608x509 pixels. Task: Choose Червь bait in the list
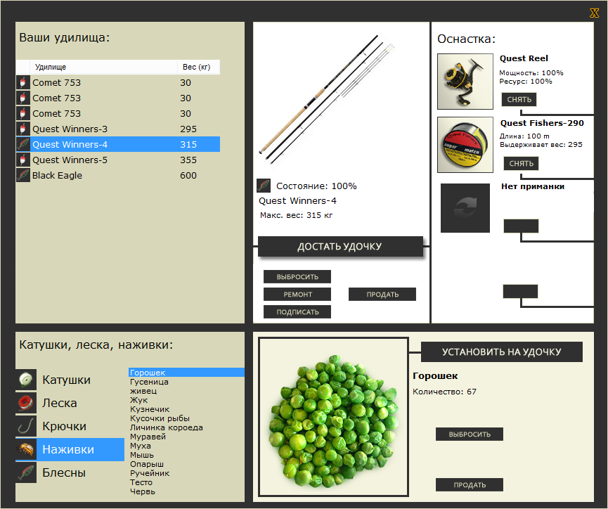point(143,491)
